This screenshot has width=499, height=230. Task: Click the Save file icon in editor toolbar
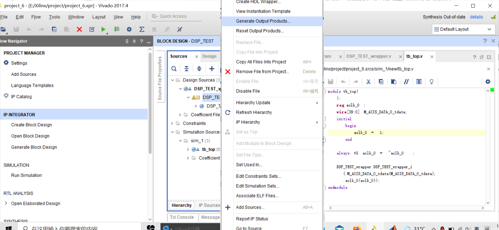click(x=330, y=82)
